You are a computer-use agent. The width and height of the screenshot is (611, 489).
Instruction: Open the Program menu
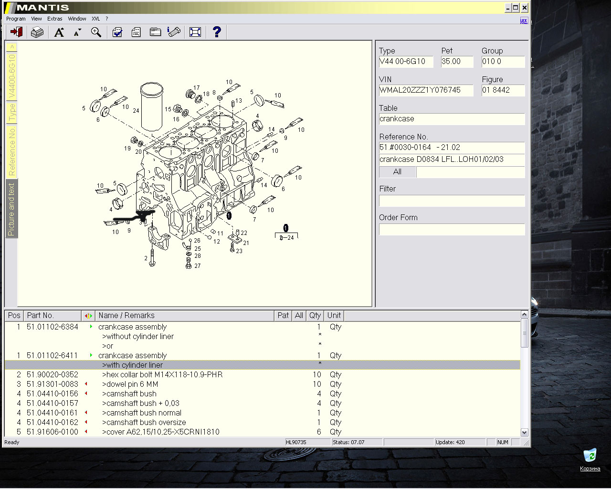(16, 19)
